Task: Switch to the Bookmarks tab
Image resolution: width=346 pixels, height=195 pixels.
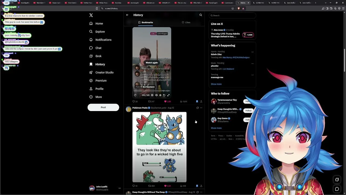Action: tap(146, 22)
